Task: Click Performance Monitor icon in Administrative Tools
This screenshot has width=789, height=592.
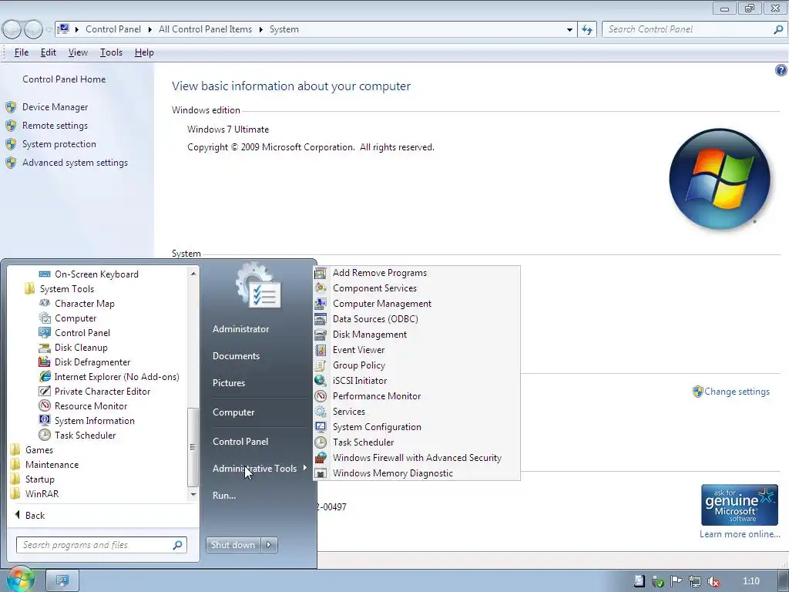Action: 321,396
